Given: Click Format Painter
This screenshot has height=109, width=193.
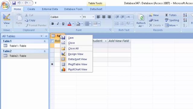Looking at the screenshot, I should coord(36,25).
